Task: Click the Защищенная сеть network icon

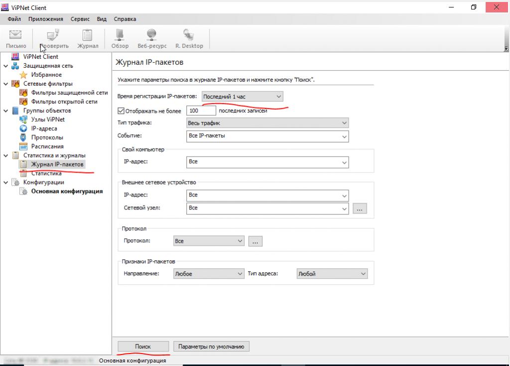Action: [x=15, y=66]
